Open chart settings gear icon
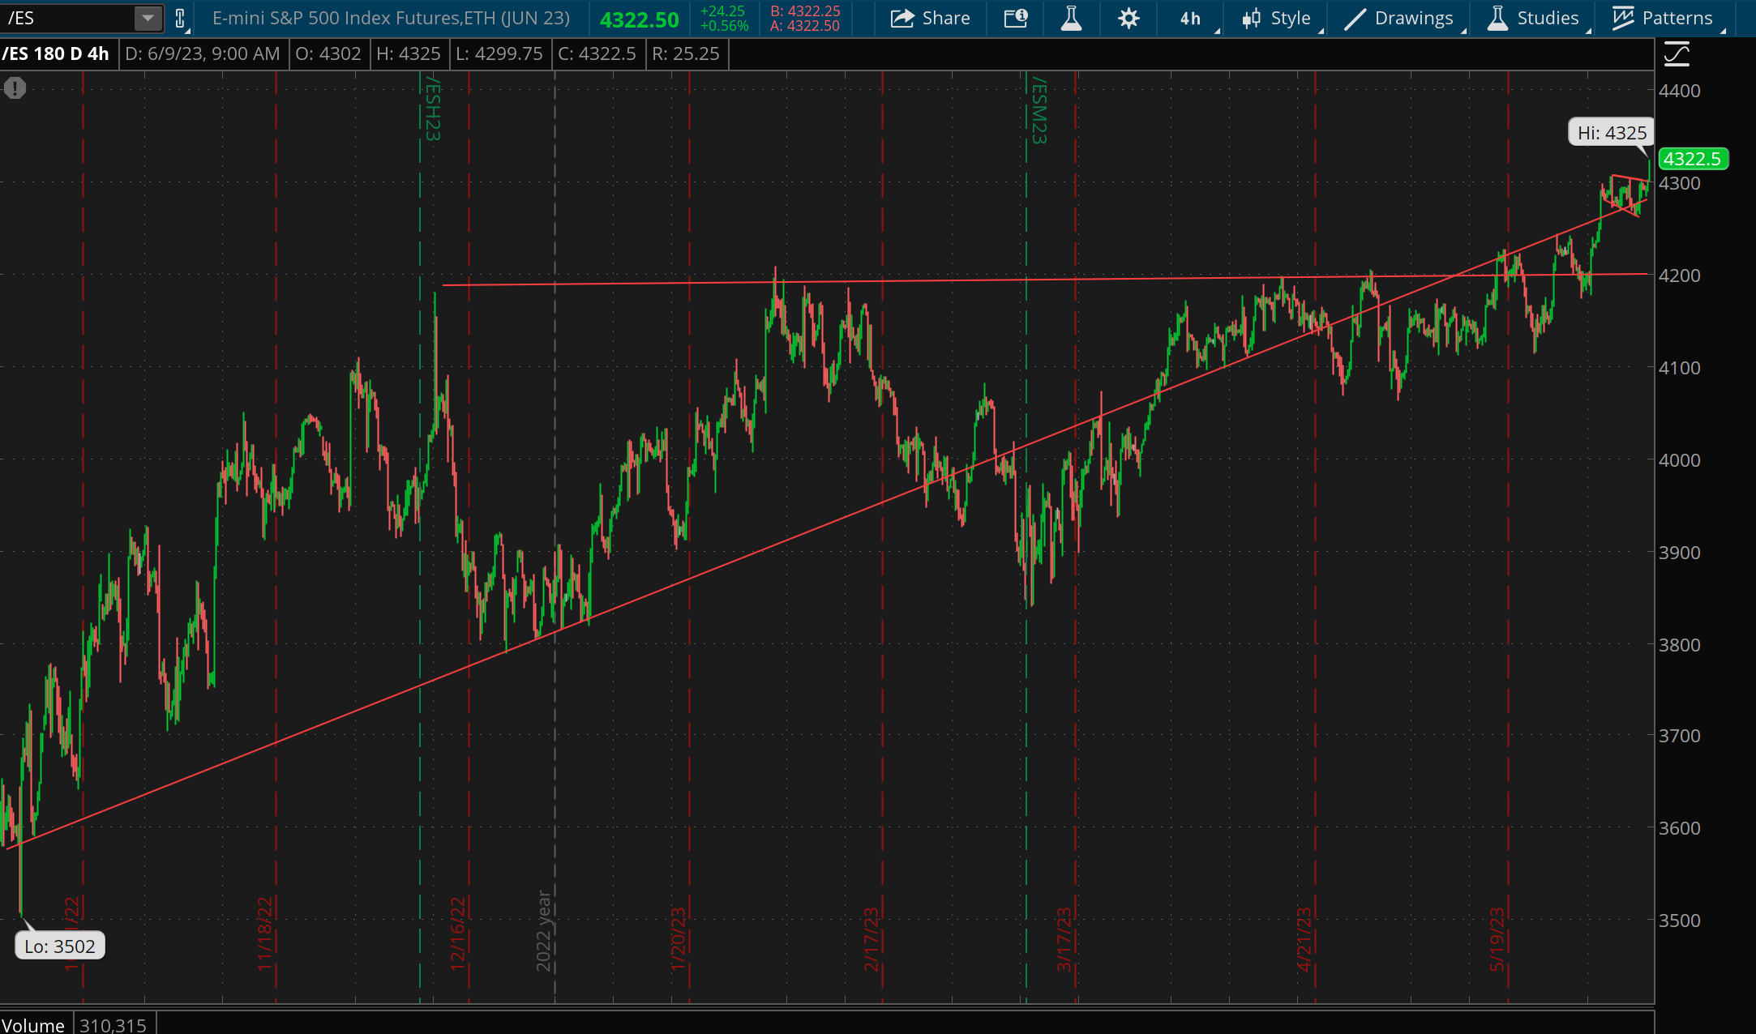This screenshot has height=1034, width=1756. (x=1128, y=18)
